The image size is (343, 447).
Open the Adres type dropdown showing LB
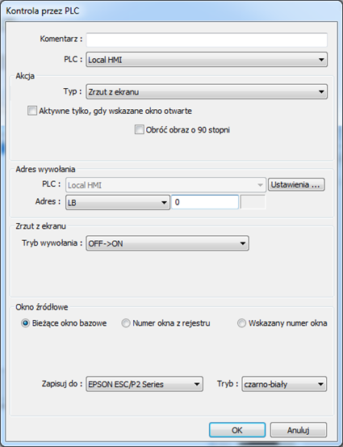[118, 202]
